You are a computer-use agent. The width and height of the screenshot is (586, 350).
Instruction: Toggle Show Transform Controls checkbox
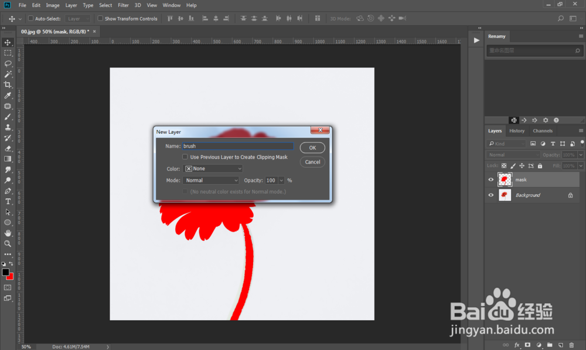pyautogui.click(x=100, y=18)
